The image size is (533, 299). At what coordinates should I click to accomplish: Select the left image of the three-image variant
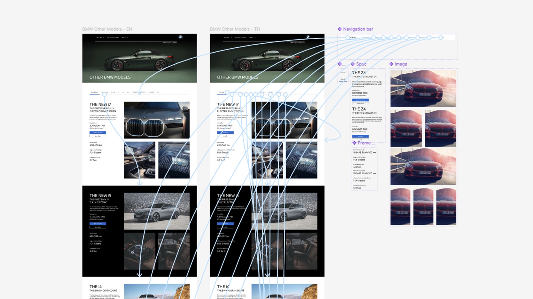coord(400,207)
